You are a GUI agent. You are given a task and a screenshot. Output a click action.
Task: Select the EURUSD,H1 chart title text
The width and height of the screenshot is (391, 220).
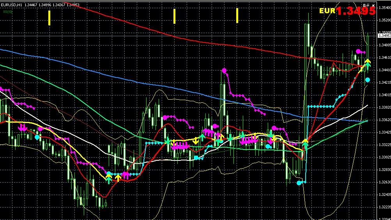[12, 5]
